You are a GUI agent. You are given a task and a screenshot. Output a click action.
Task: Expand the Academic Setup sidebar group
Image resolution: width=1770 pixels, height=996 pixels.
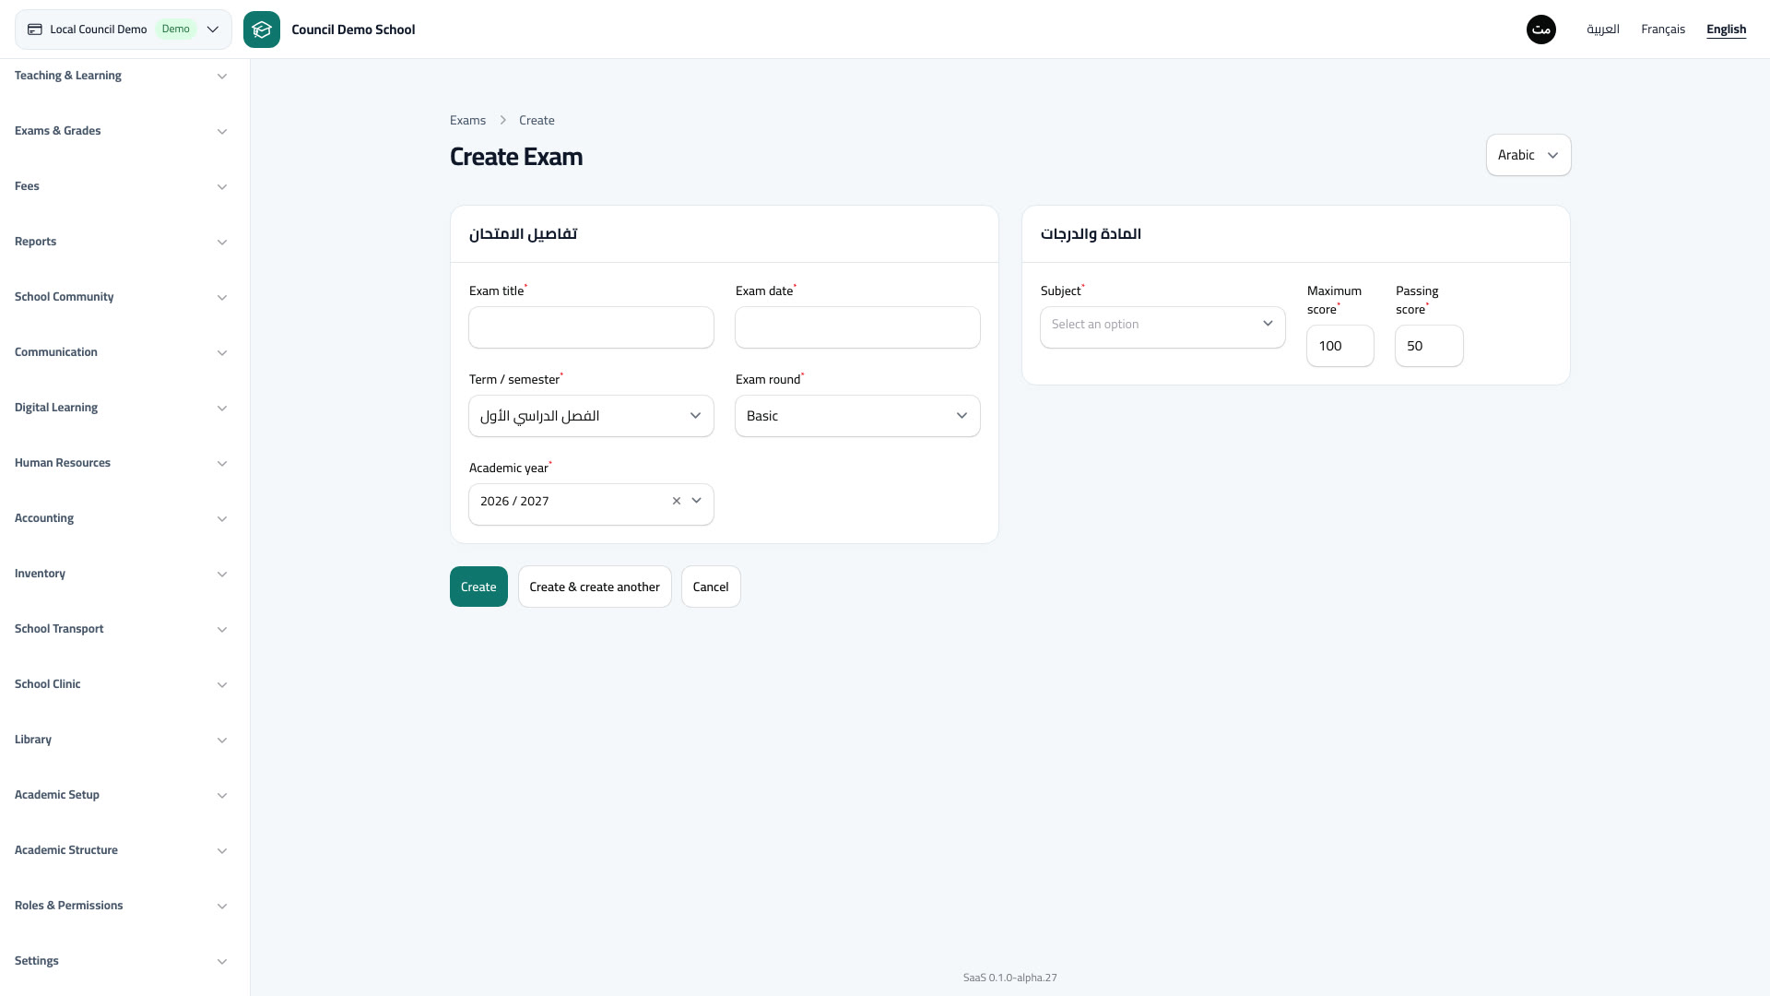tap(121, 795)
